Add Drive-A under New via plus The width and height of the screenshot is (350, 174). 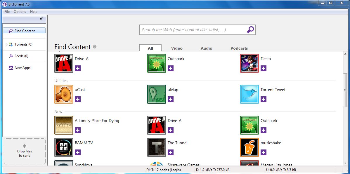pos(171,130)
